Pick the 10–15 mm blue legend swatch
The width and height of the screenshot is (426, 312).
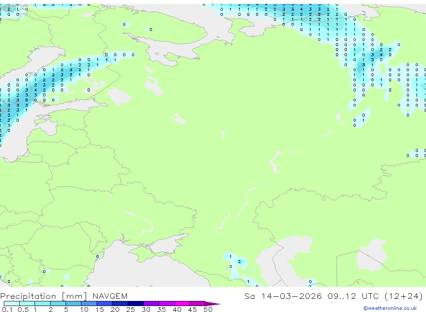coord(89,303)
